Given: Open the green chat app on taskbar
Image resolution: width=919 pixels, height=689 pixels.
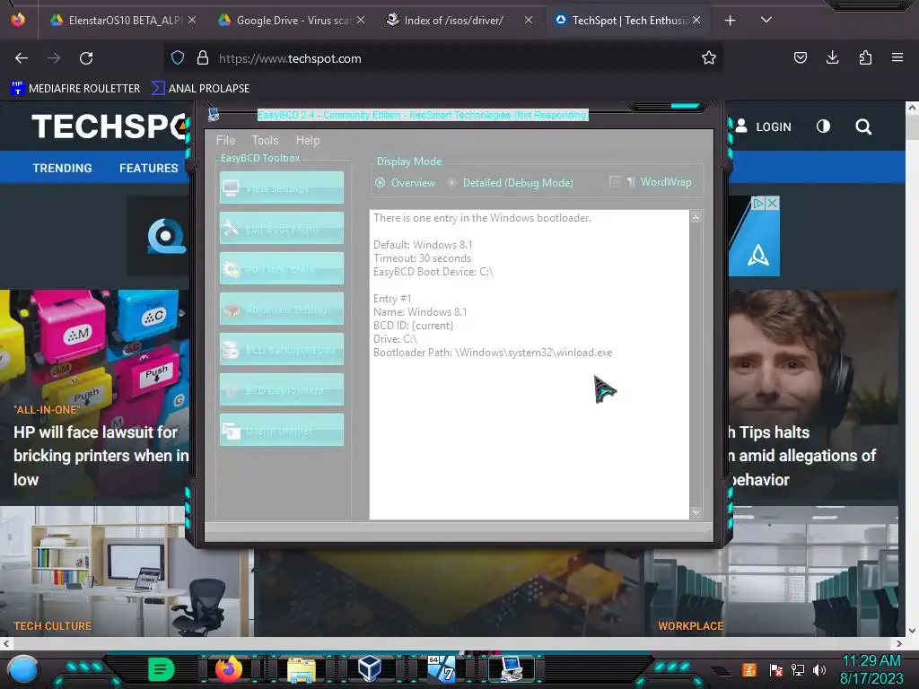Looking at the screenshot, I should [x=162, y=669].
